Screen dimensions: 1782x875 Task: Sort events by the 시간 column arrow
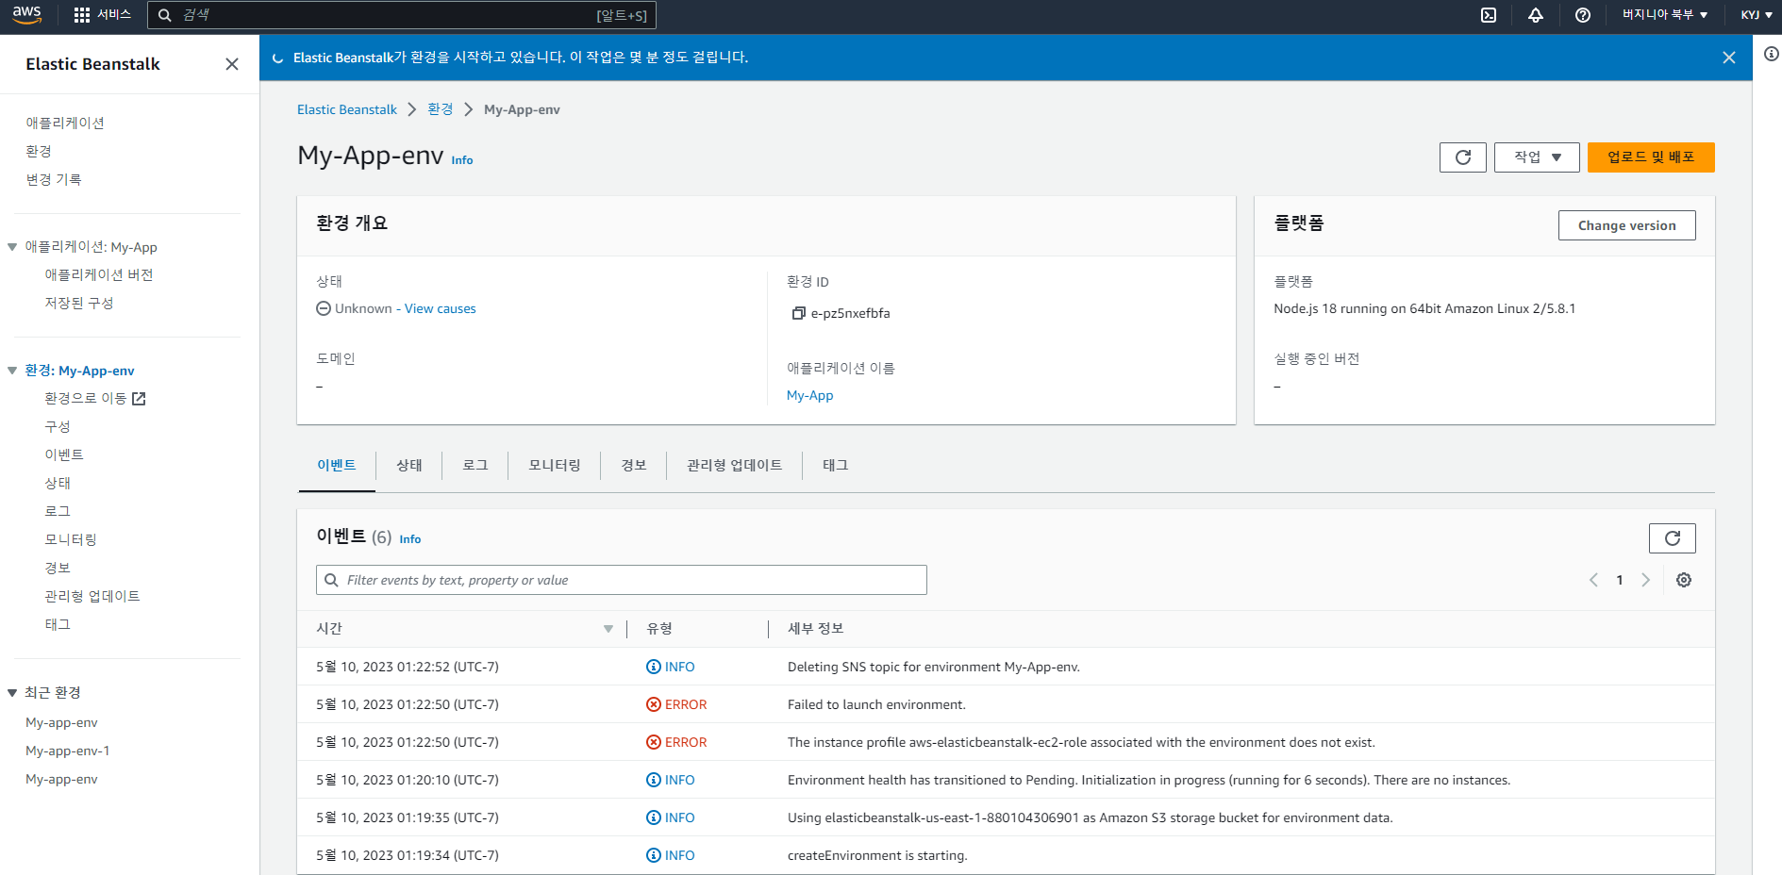click(x=608, y=629)
